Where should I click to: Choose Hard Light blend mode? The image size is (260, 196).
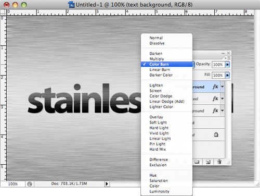coord(166,128)
